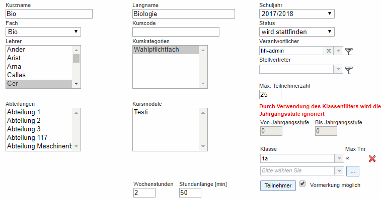Open the Fach dropdown showing Bio
Viewport: 382px width, 199px height.
[x=43, y=32]
